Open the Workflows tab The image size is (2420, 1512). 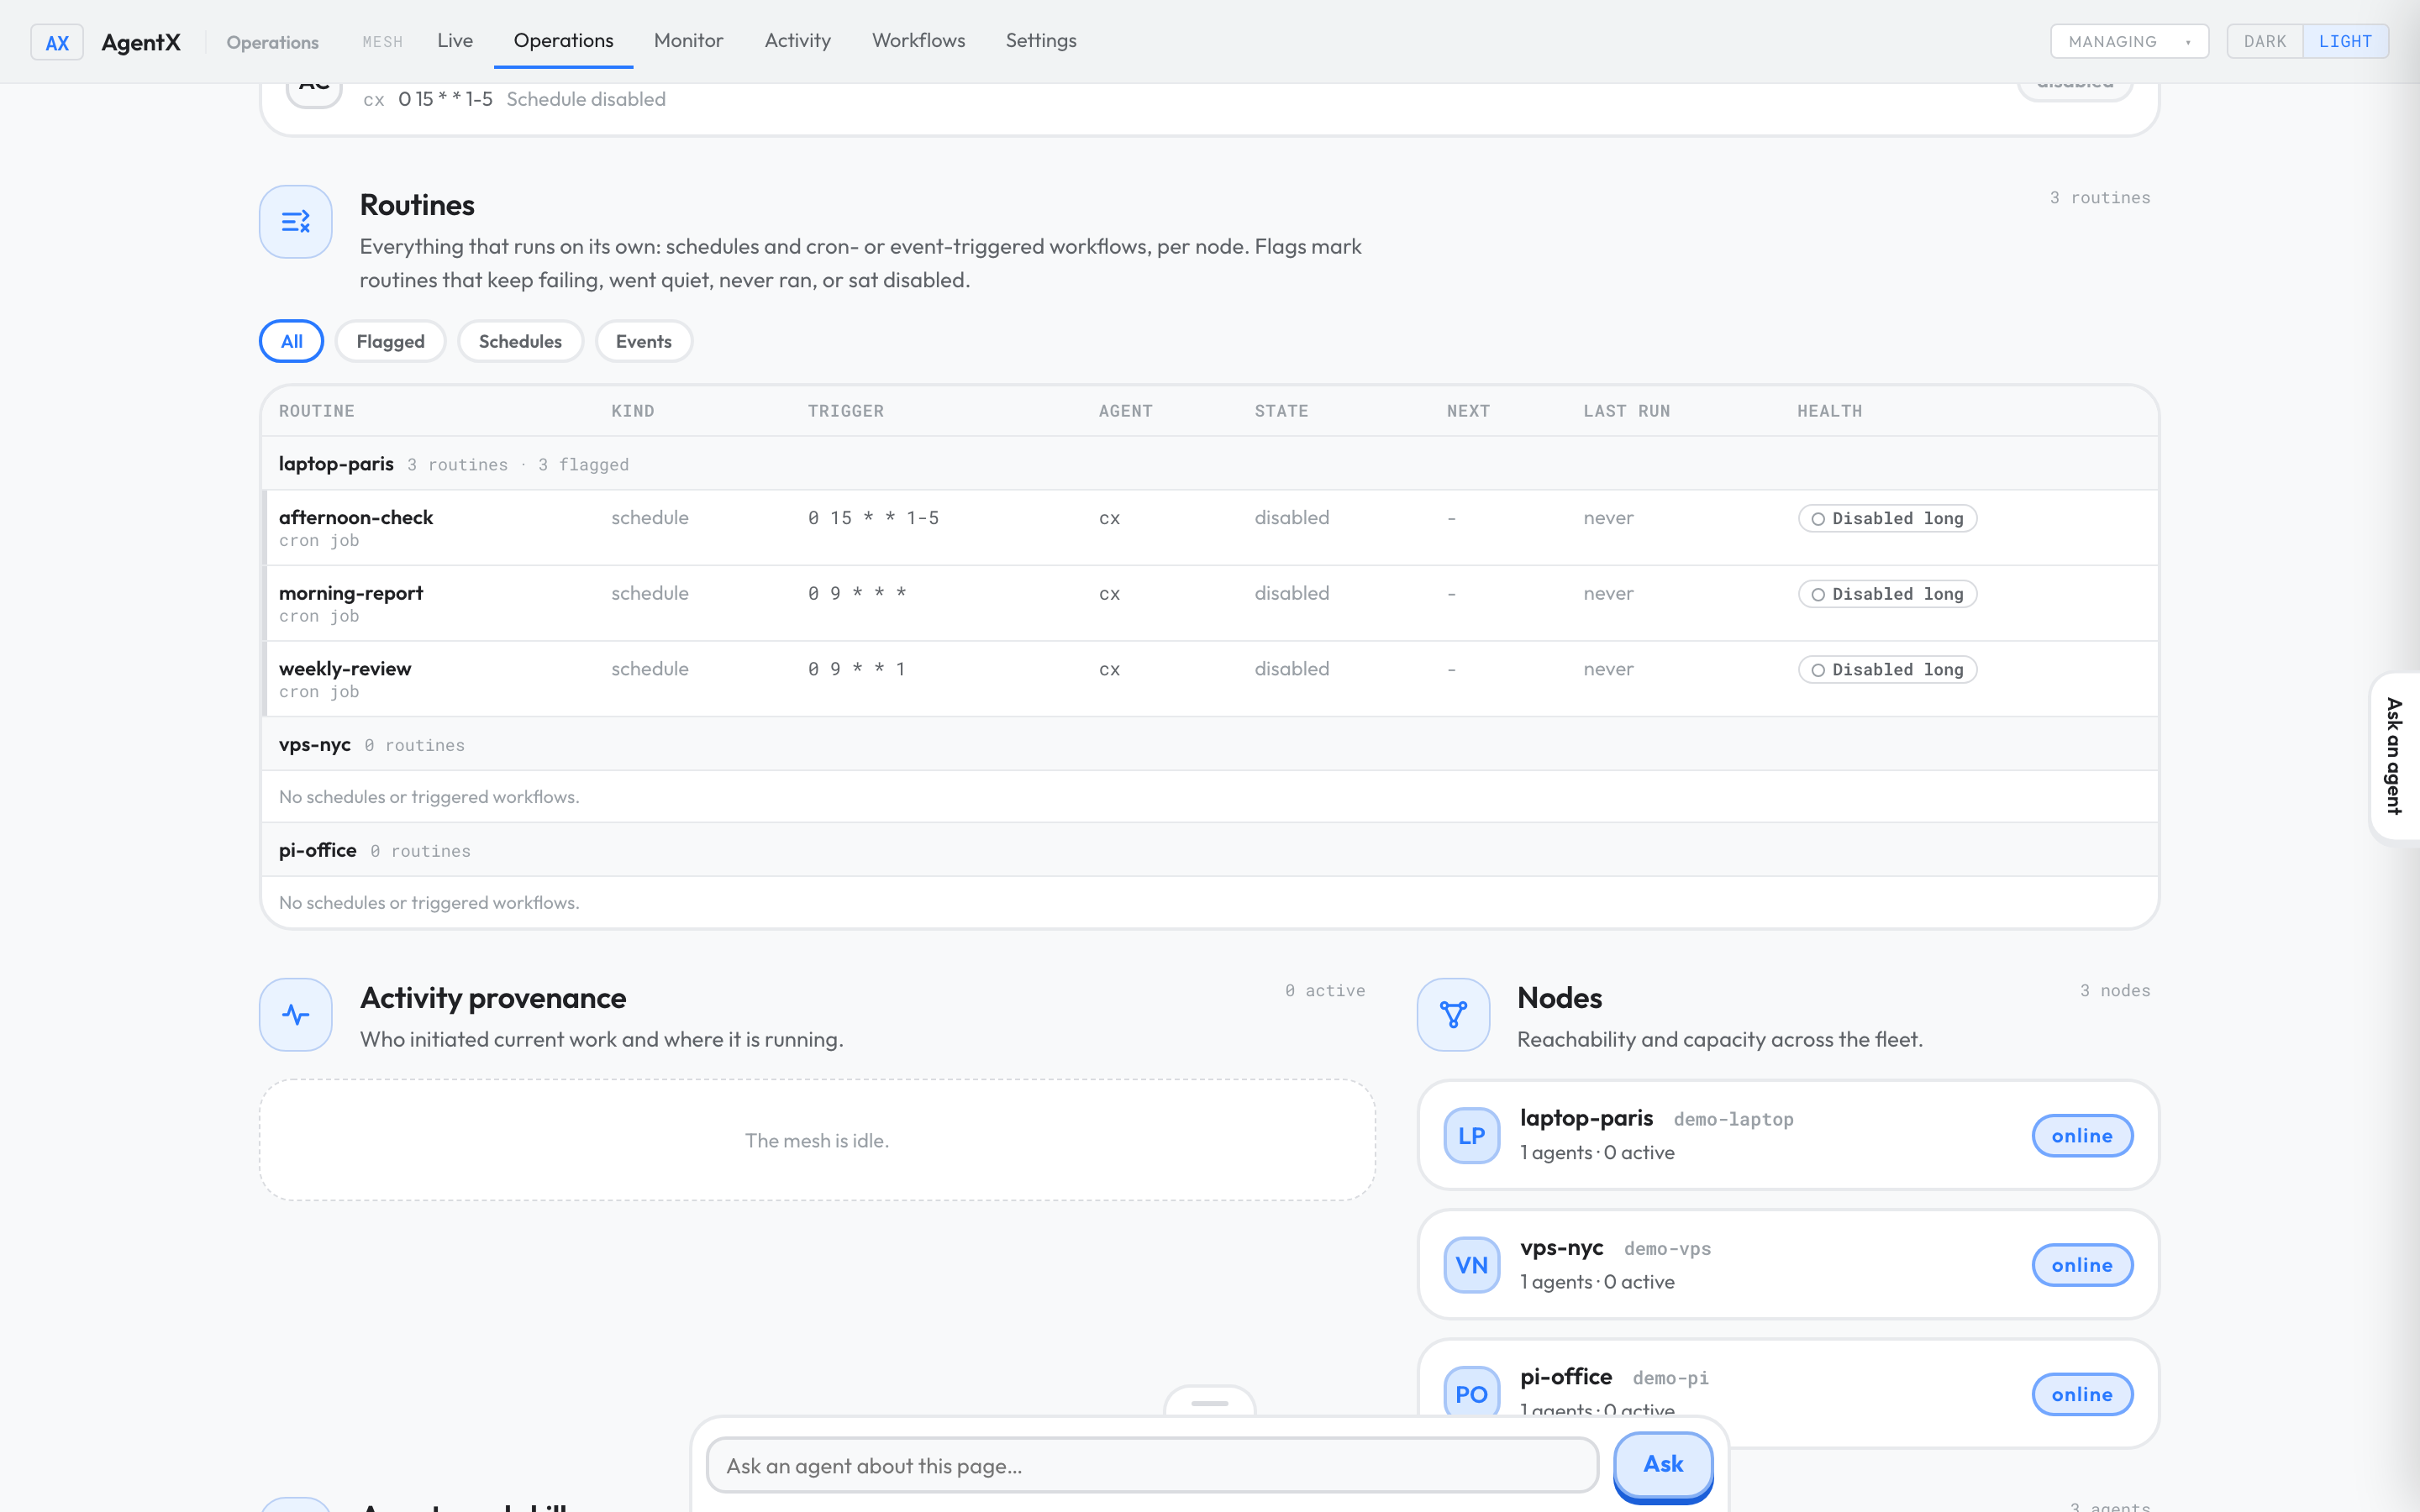(918, 41)
